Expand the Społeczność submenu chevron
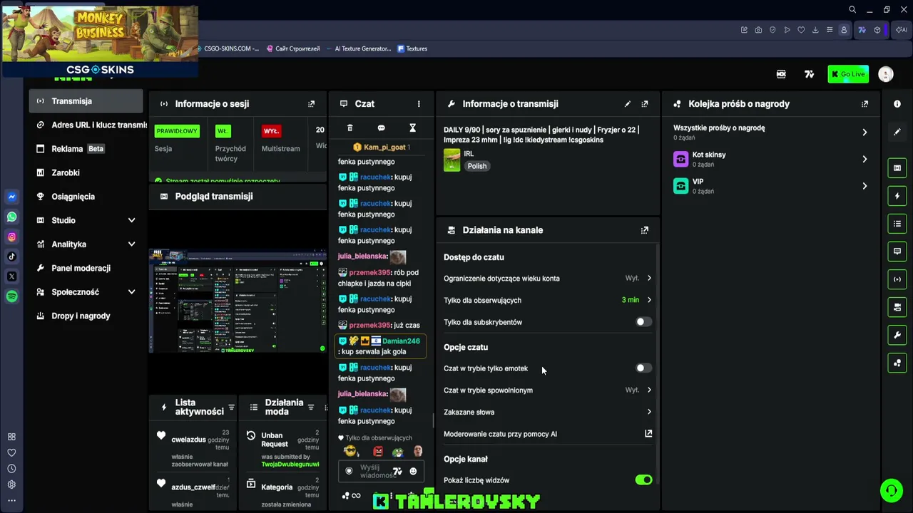The height and width of the screenshot is (513, 913). tap(131, 292)
